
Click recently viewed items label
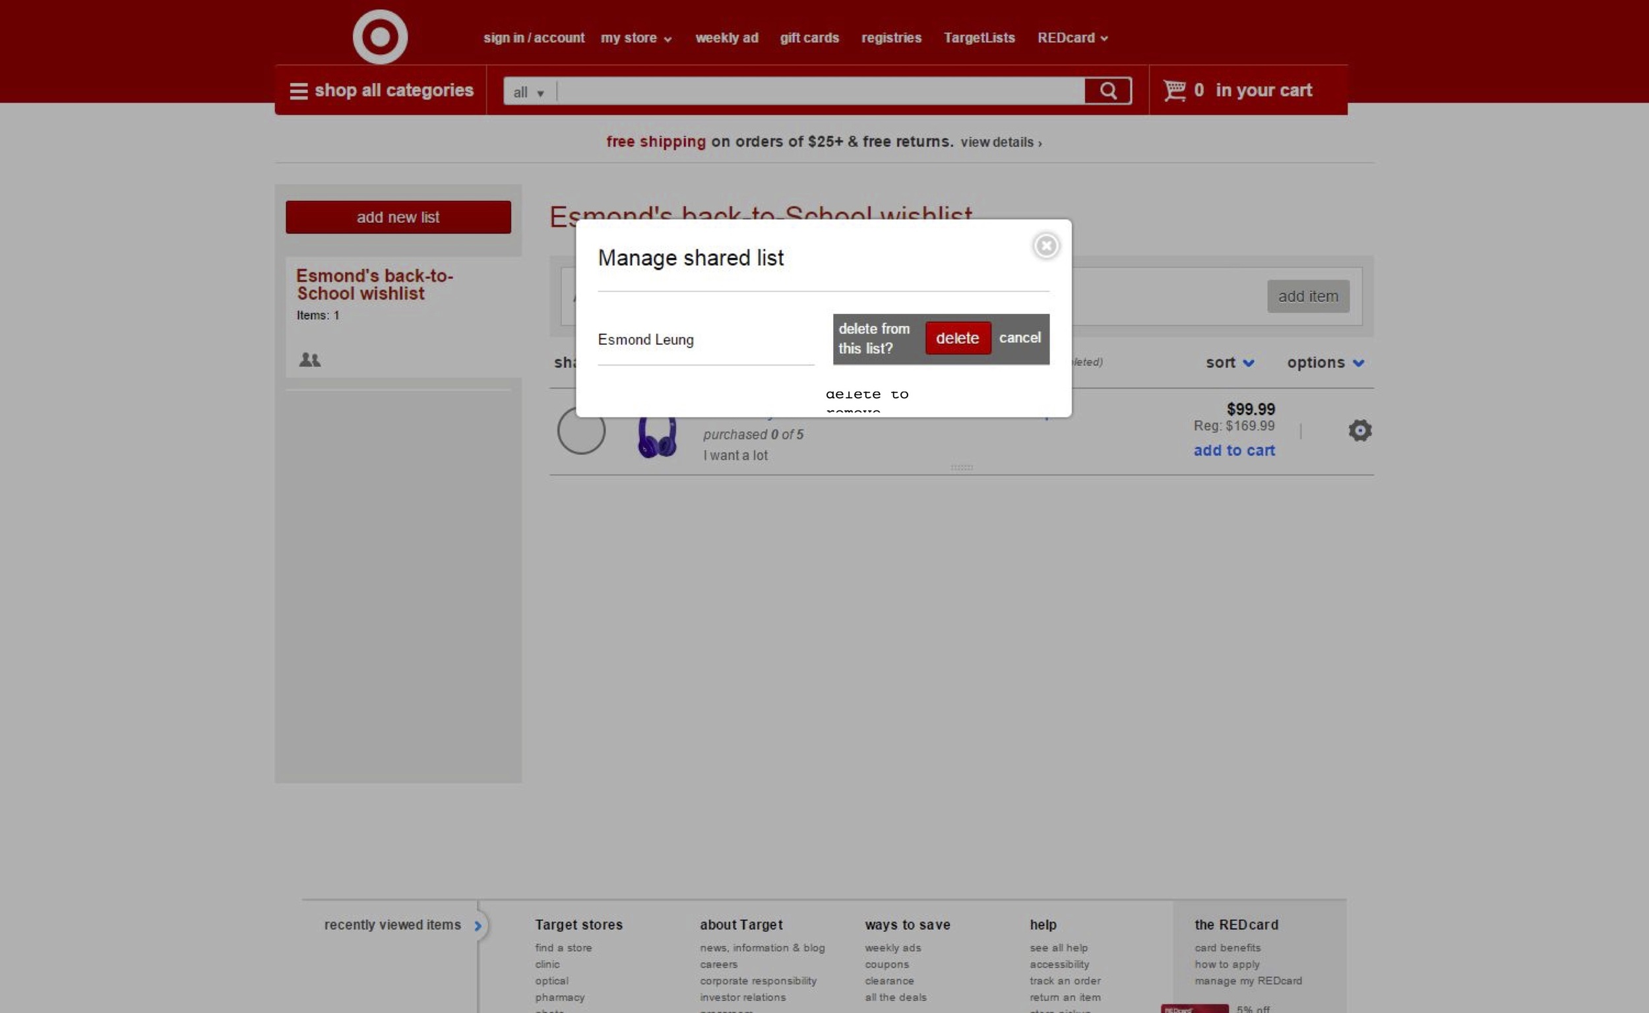(x=392, y=925)
